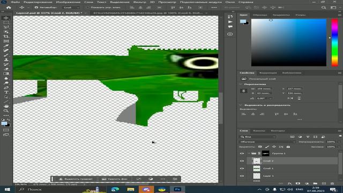Hide Слой 2 via eye icon
Image resolution: width=343 pixels, height=193 pixels.
pyautogui.click(x=242, y=161)
